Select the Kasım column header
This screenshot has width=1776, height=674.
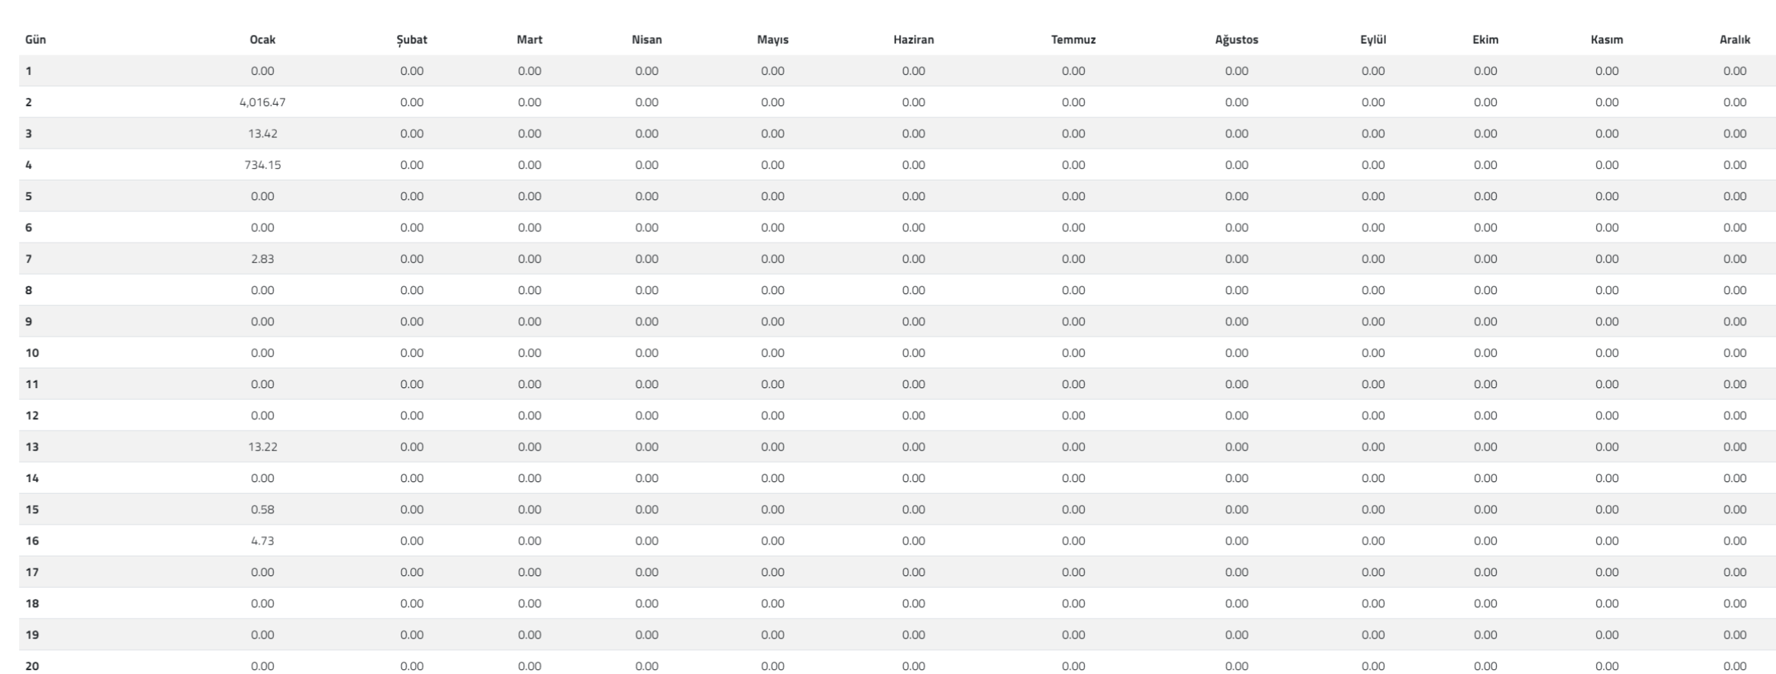pos(1607,39)
